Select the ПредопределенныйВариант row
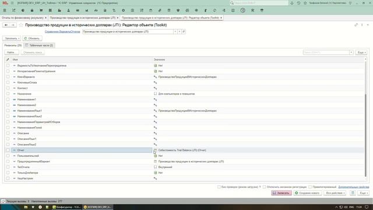This screenshot has height=210, width=373. click(184, 162)
